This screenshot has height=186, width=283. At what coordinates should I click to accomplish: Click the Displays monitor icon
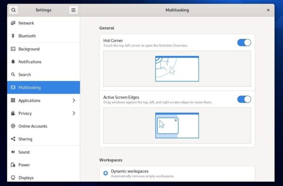coord(13,178)
